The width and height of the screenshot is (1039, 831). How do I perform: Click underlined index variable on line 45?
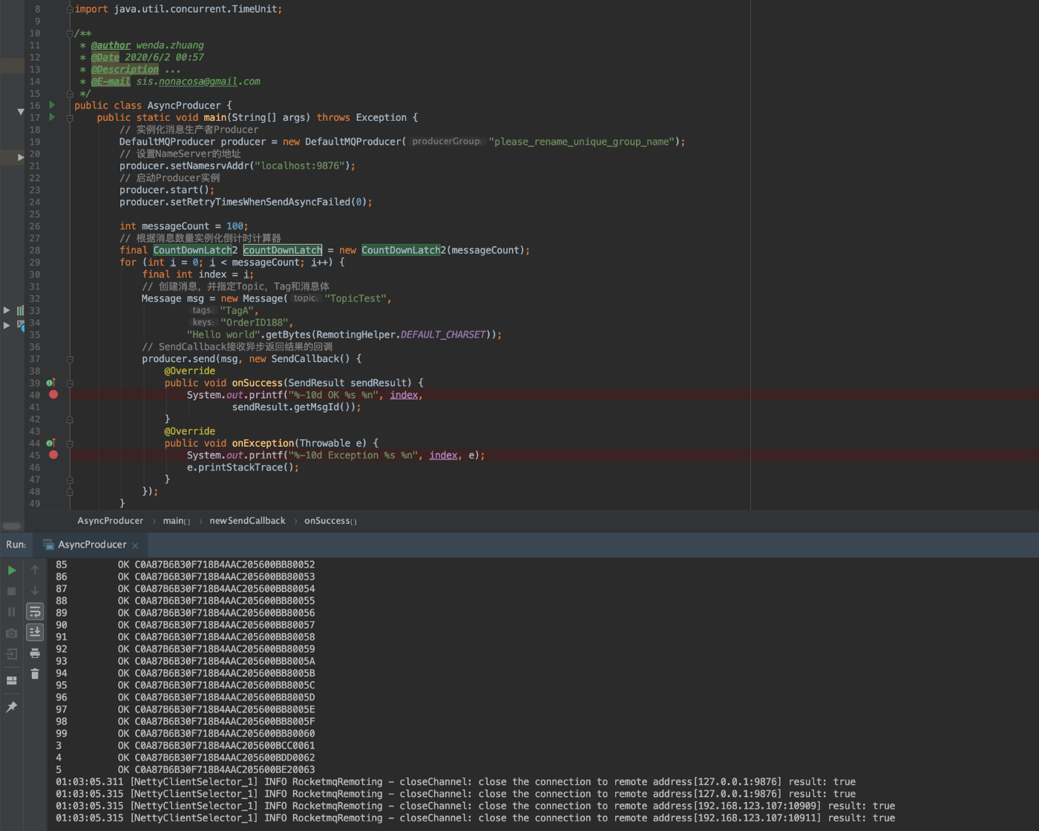(x=443, y=455)
